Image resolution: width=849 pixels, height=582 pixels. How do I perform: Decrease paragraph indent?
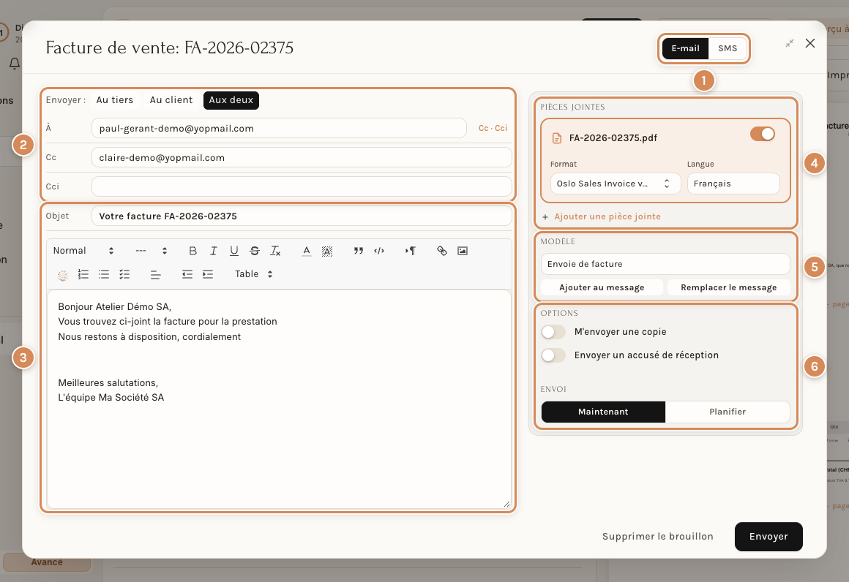pos(187,274)
